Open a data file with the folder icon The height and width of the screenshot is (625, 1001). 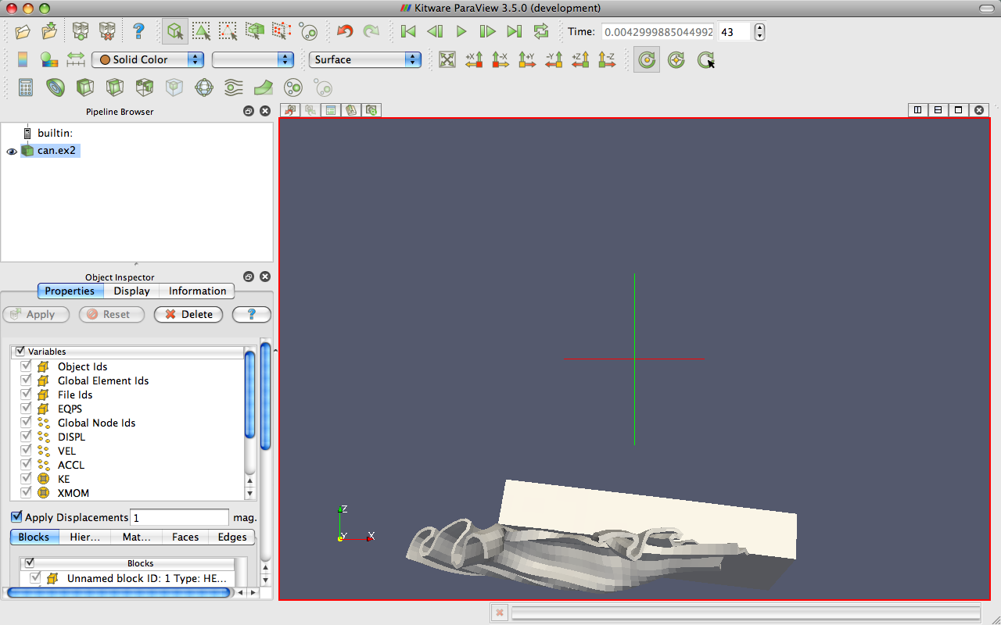tap(23, 31)
